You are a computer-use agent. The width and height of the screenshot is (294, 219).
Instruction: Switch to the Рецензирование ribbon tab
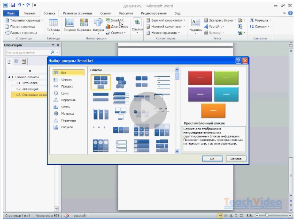pyautogui.click(x=154, y=13)
